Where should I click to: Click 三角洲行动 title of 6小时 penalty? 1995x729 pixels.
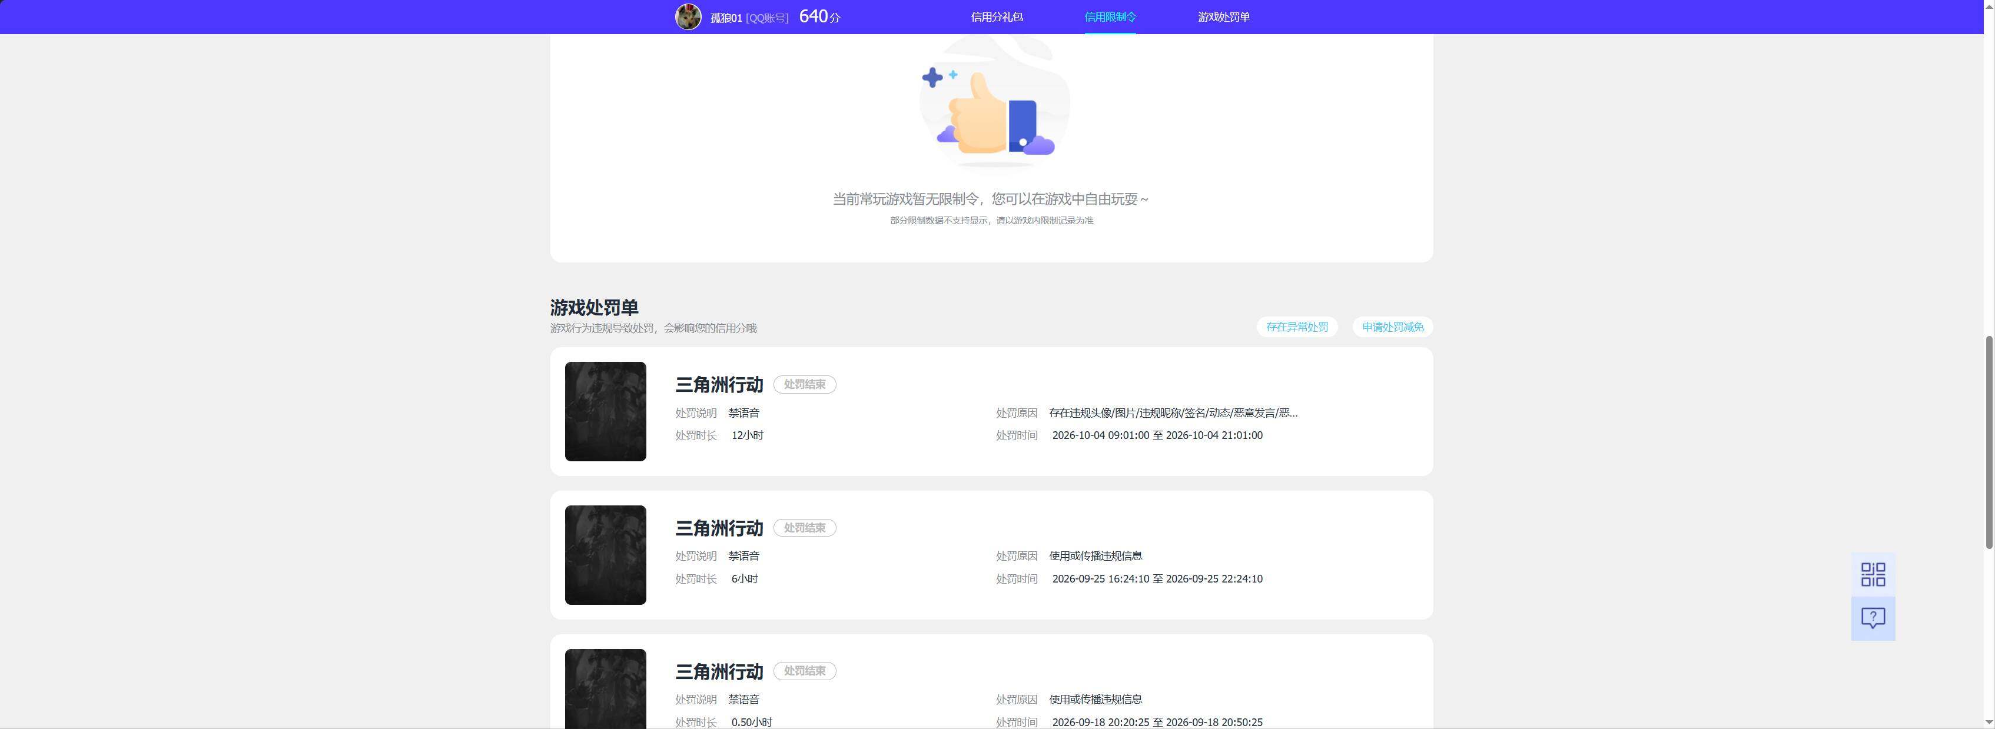click(719, 528)
